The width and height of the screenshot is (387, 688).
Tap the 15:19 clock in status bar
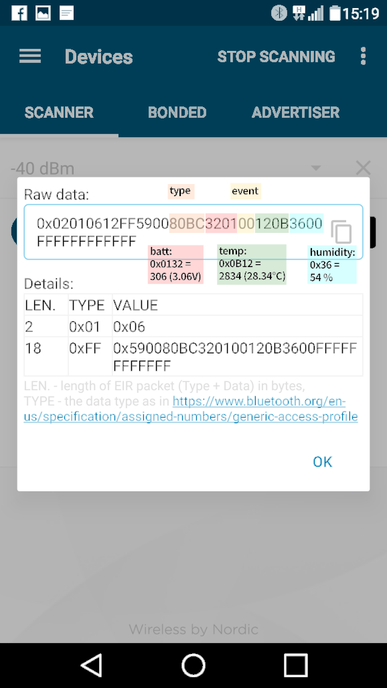(361, 13)
